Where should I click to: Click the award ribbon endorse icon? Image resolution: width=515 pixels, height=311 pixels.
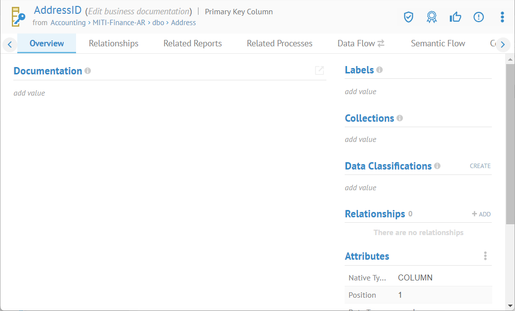pos(432,17)
